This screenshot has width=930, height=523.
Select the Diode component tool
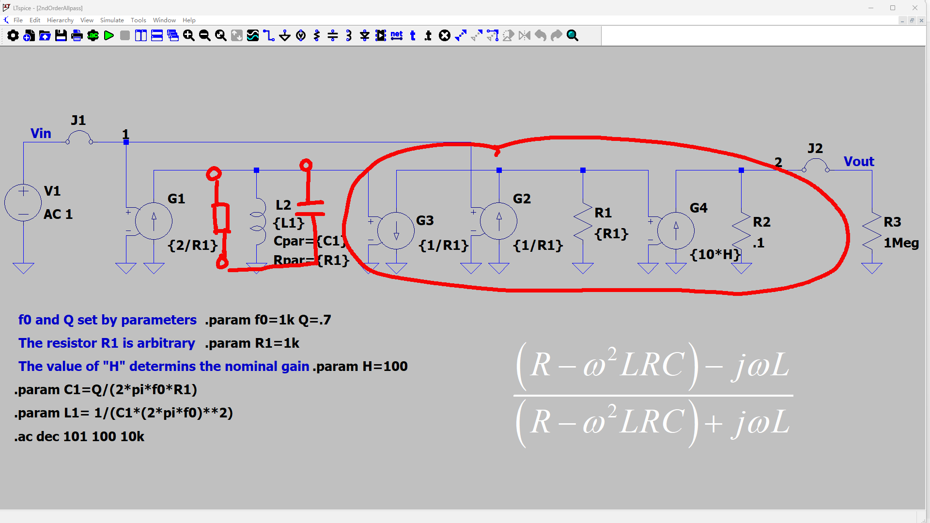click(365, 35)
